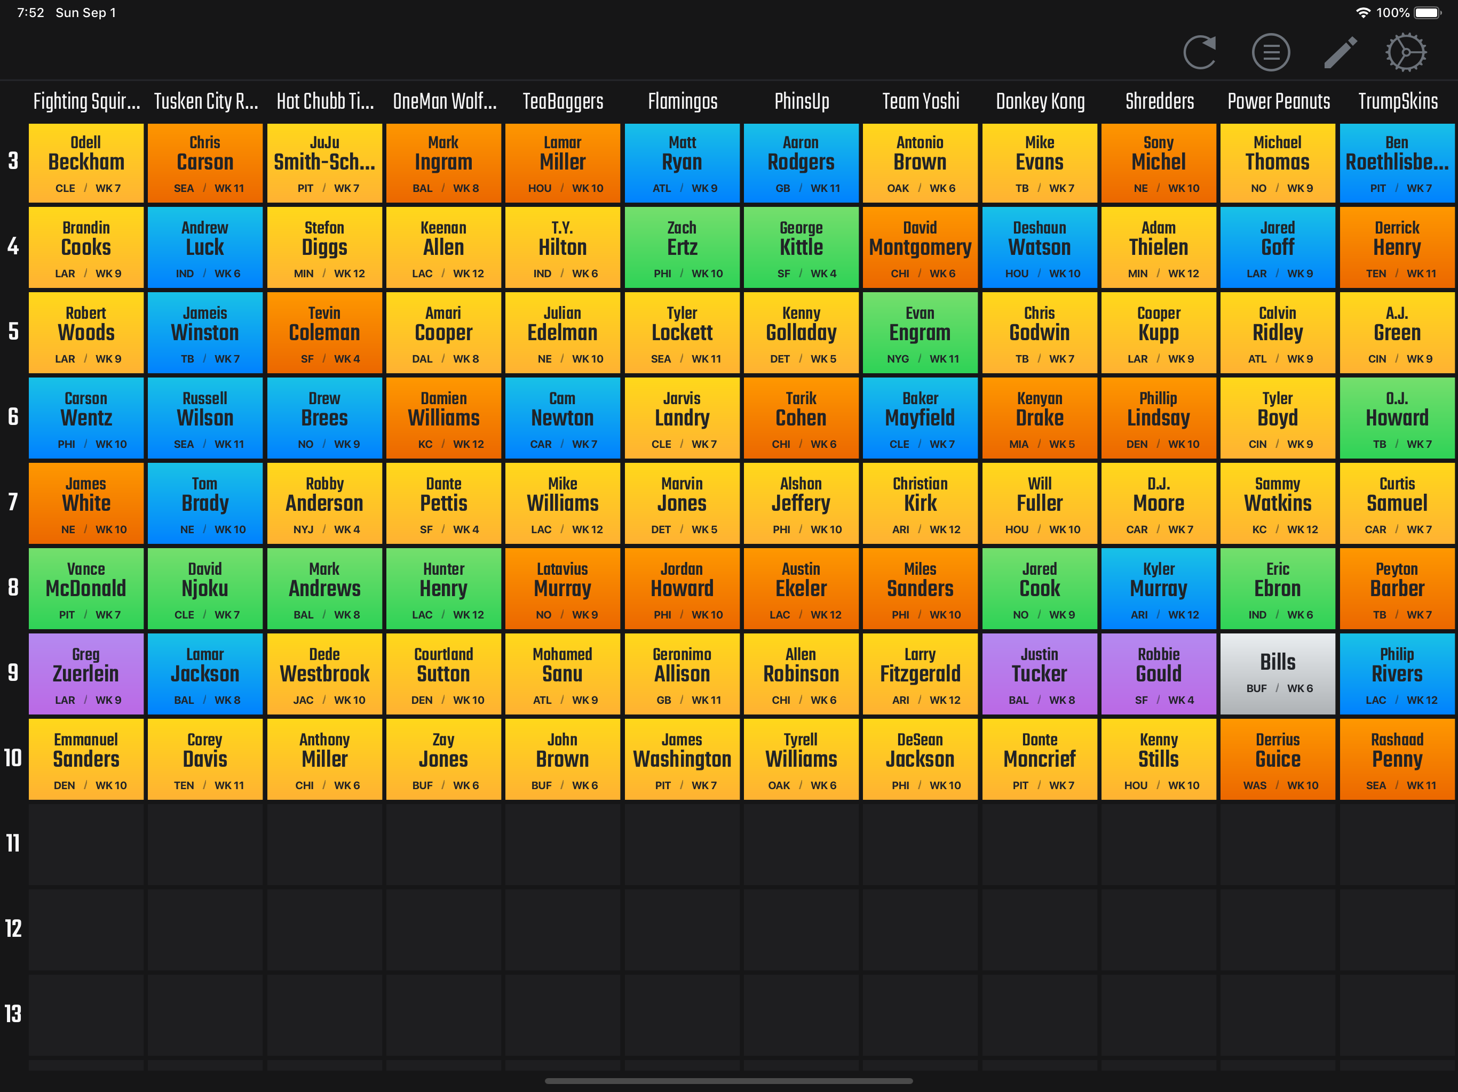Open the Derrius Guice pick card
The image size is (1458, 1092).
[1278, 759]
